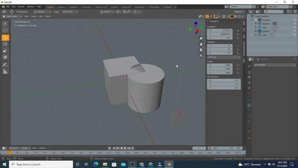The image size is (298, 168).
Task: Open Mail app from taskbar
Action: [123, 164]
